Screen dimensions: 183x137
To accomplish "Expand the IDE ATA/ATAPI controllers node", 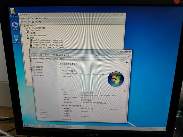I will coord(27,28).
